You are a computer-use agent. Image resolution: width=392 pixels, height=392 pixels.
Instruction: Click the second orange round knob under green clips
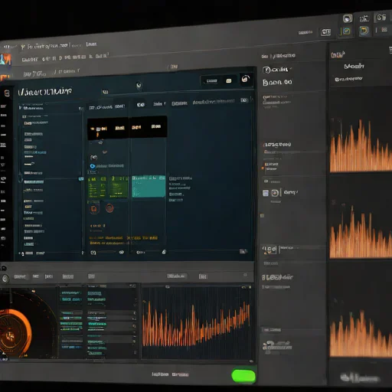(x=109, y=208)
